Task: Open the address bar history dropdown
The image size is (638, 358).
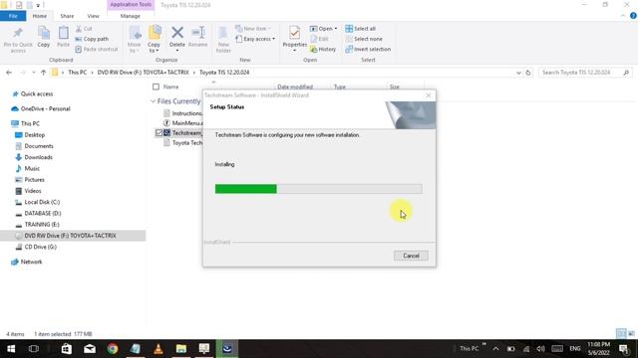Action: (x=518, y=73)
